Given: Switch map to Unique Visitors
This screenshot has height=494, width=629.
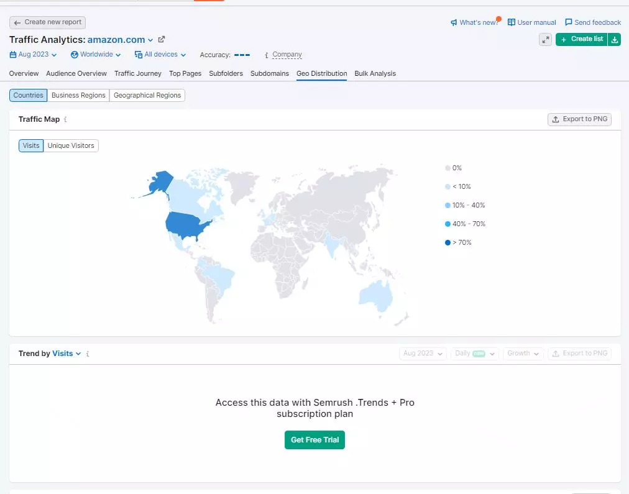Looking at the screenshot, I should coord(71,145).
